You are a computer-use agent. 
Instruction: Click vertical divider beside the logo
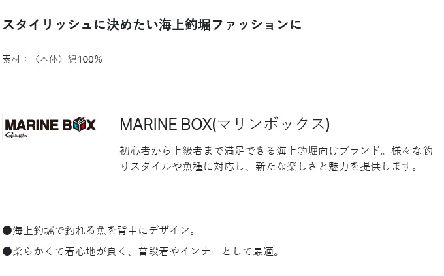point(106,144)
